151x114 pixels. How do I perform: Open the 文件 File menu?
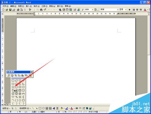[x=5, y=6]
